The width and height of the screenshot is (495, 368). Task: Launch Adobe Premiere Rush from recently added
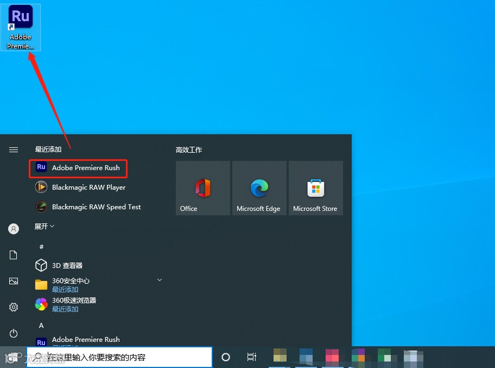point(78,168)
